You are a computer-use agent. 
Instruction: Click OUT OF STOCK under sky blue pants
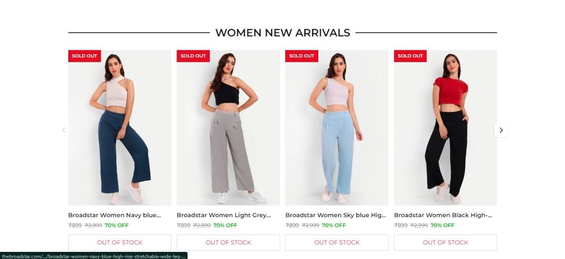click(x=337, y=243)
